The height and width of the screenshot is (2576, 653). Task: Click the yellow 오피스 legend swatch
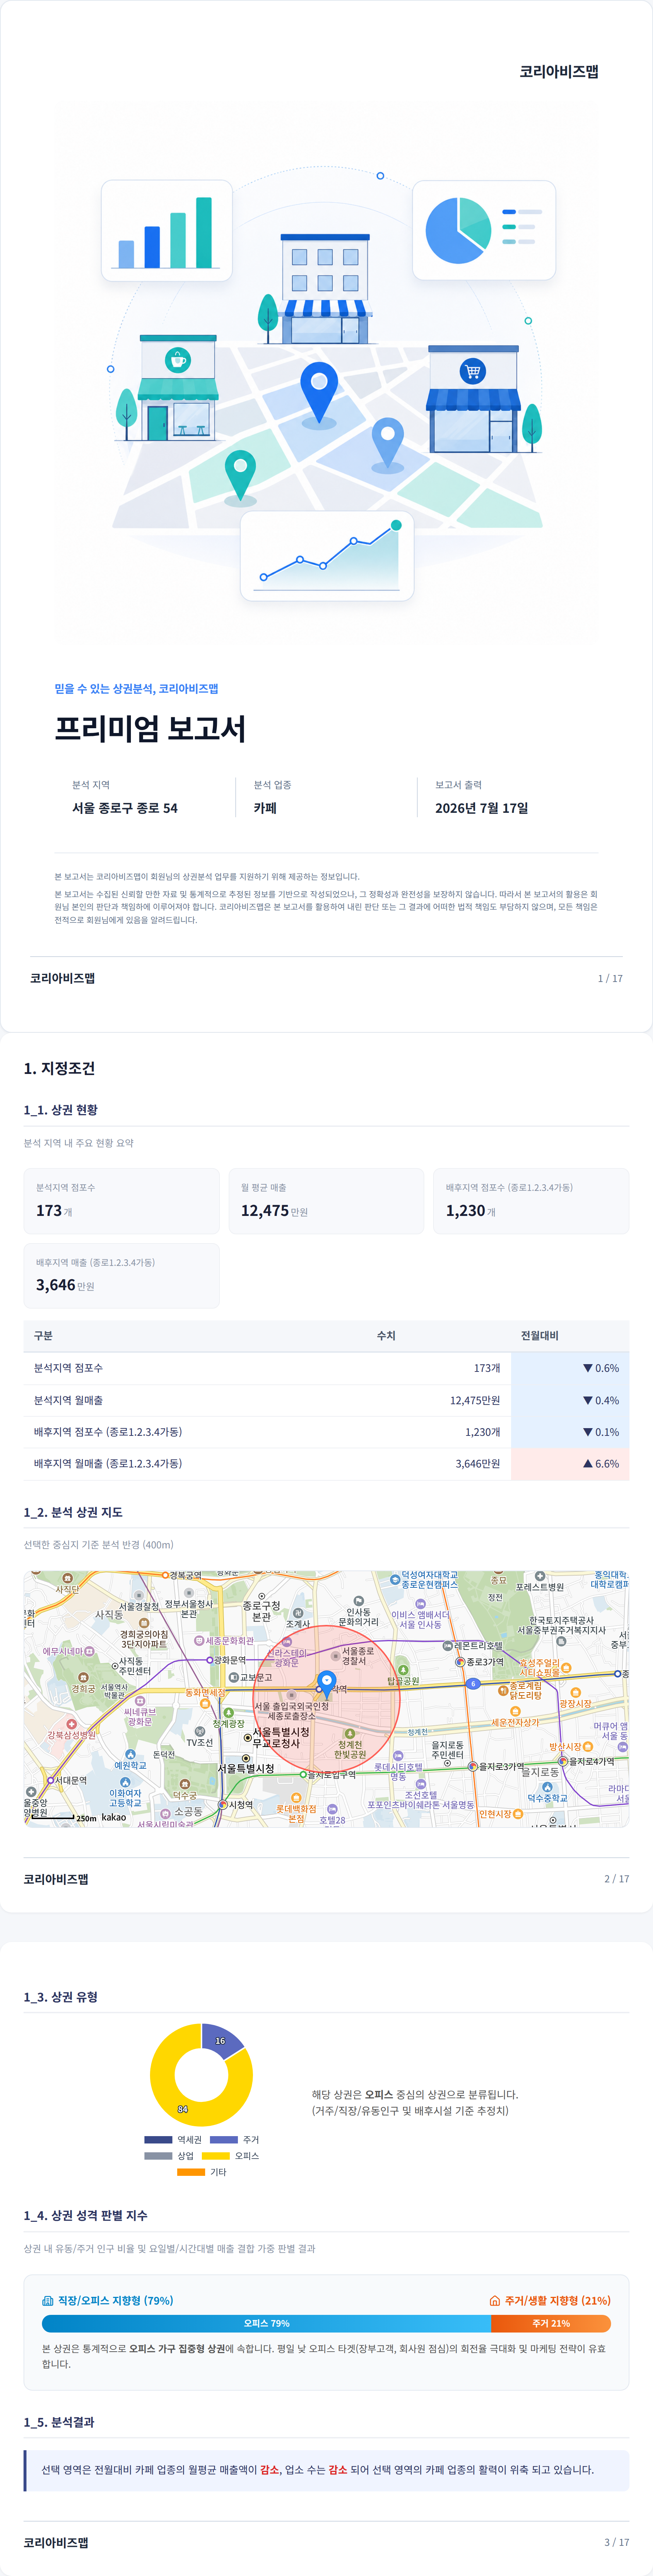point(215,2156)
